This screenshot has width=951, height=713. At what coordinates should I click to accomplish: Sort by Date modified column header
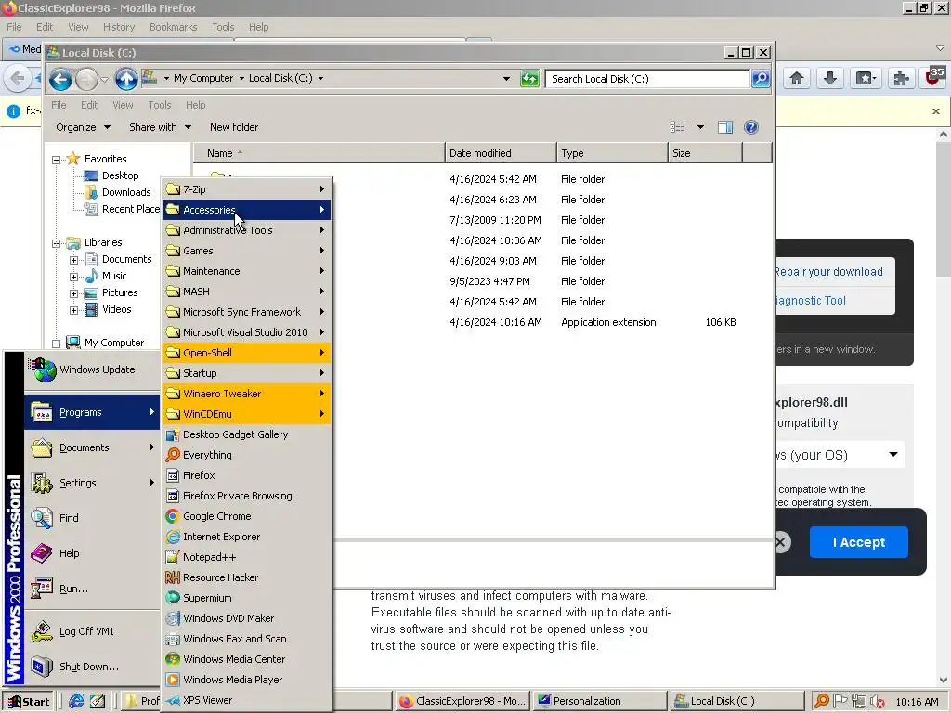pyautogui.click(x=501, y=153)
